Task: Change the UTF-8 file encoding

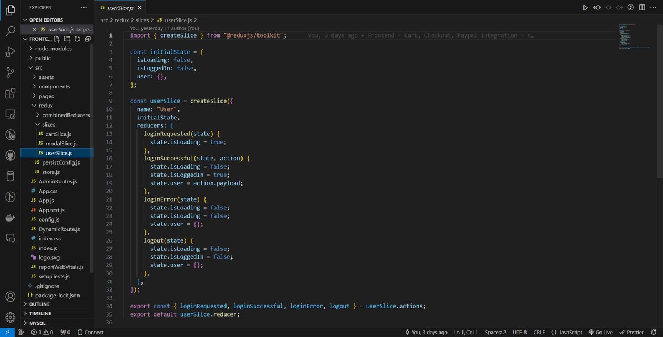Action: 520,332
